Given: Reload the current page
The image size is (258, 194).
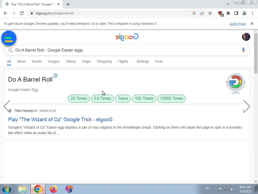Looking at the screenshot, I should (x=22, y=13).
